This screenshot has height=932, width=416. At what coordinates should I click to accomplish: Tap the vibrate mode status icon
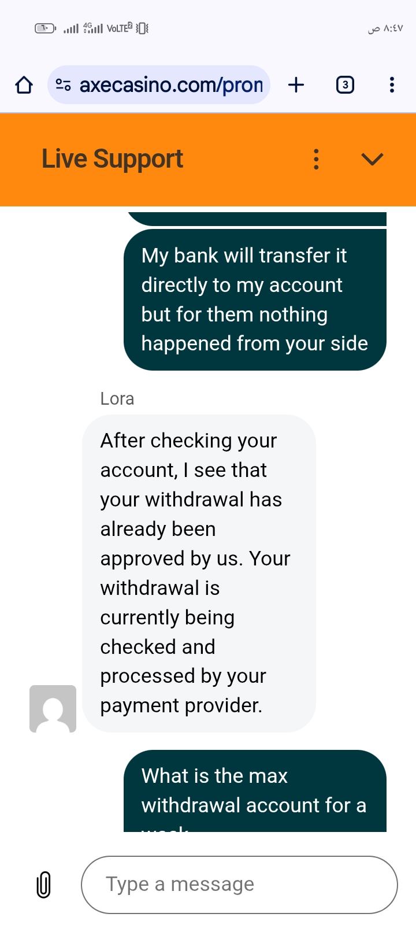[142, 28]
